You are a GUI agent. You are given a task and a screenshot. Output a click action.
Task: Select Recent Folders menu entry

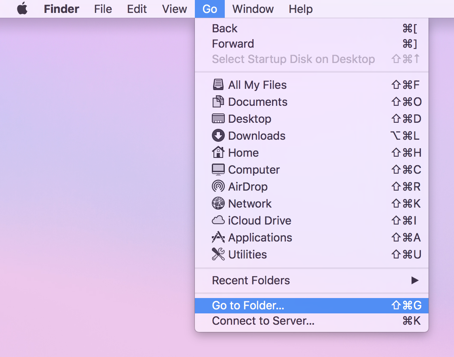(312, 280)
